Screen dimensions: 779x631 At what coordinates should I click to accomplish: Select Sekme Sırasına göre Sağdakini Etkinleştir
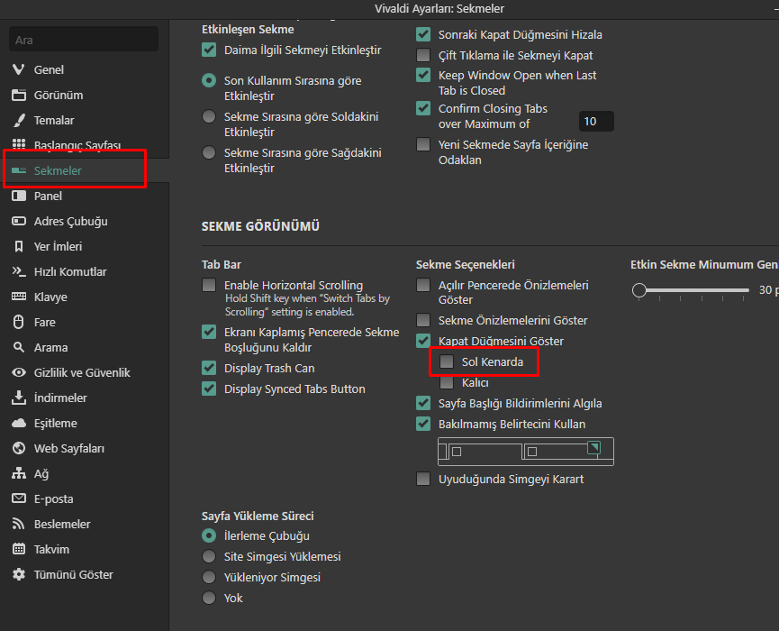click(x=209, y=152)
